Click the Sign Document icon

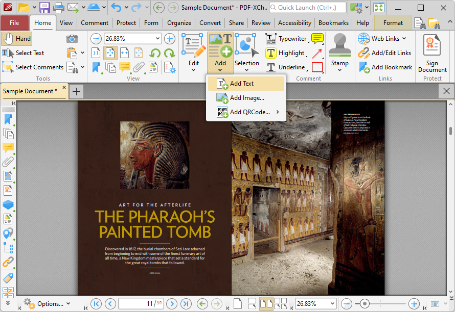[x=432, y=45]
